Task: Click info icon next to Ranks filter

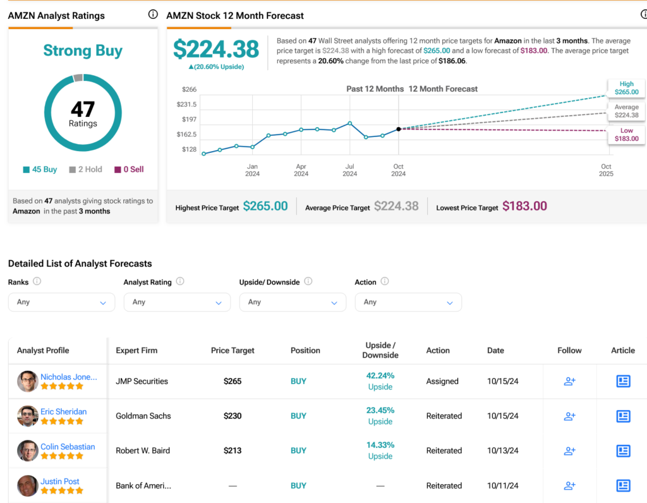Action: tap(37, 282)
